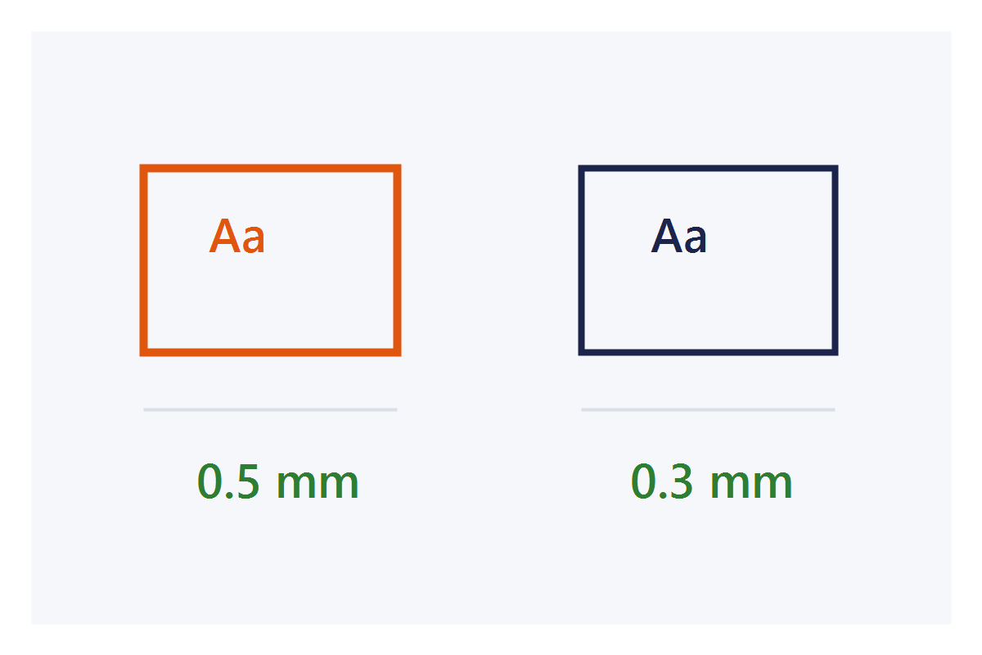The width and height of the screenshot is (982, 655).
Task: Click the right edge of the navy rectangle
Action: click(836, 260)
